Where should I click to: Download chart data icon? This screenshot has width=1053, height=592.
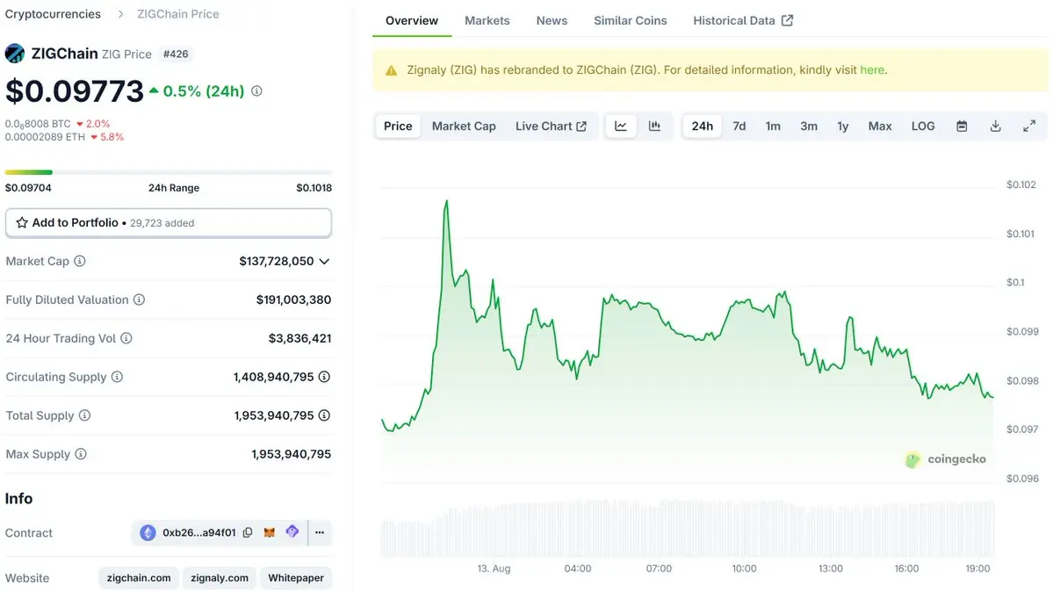click(995, 126)
